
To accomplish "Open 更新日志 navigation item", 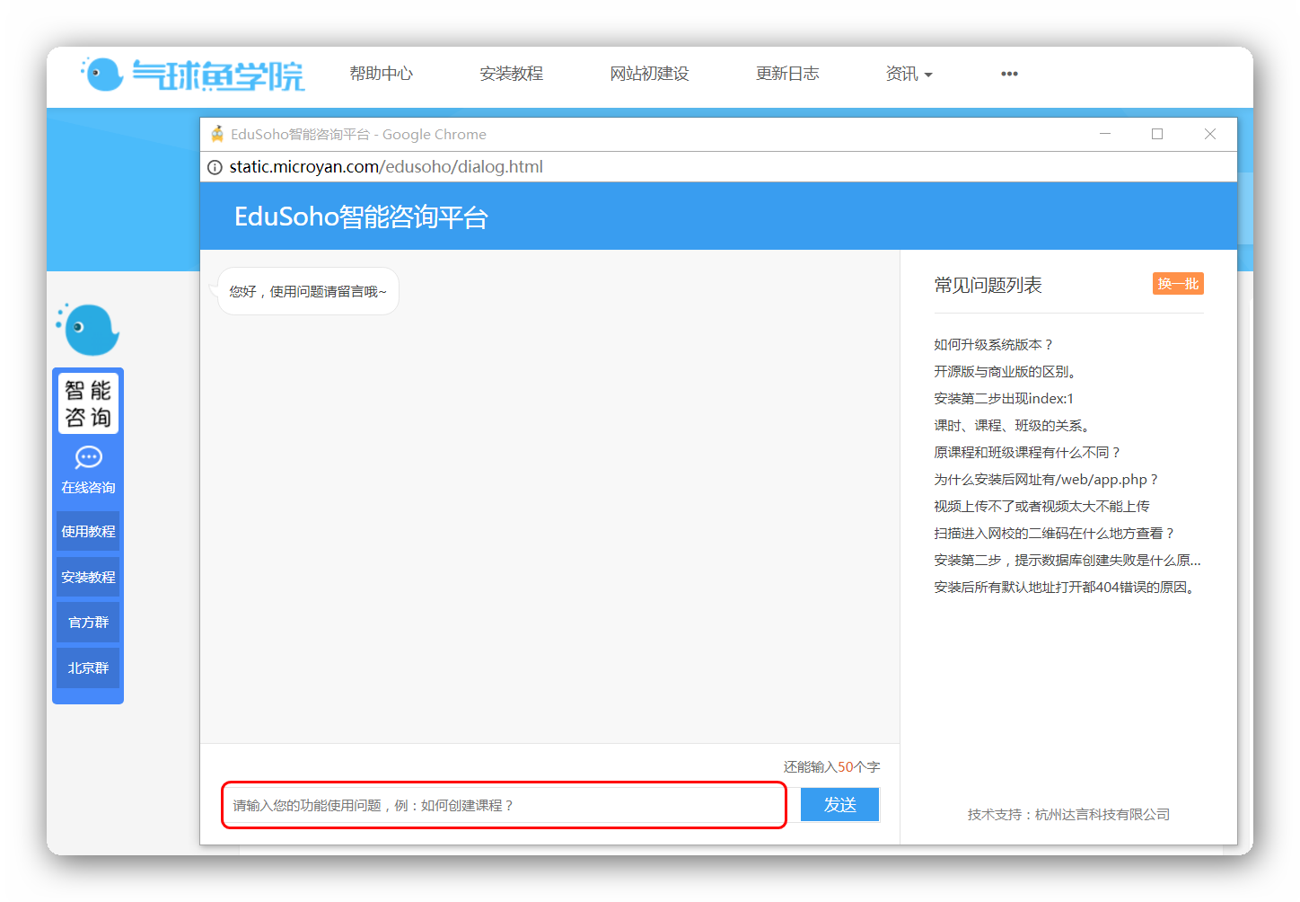I will pos(787,74).
